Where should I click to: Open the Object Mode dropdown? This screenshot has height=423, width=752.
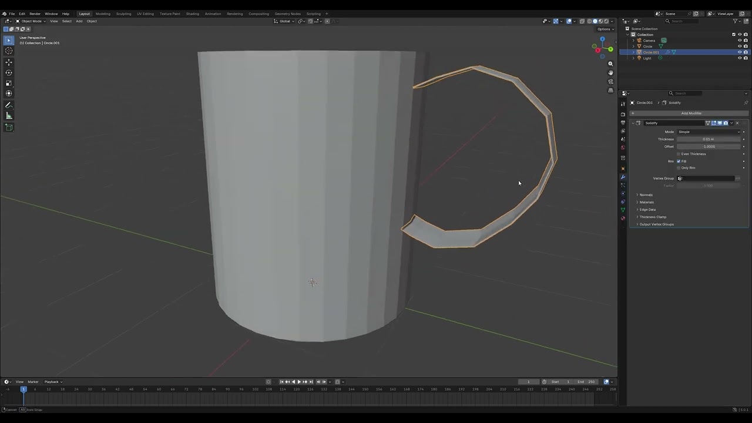[x=31, y=21]
